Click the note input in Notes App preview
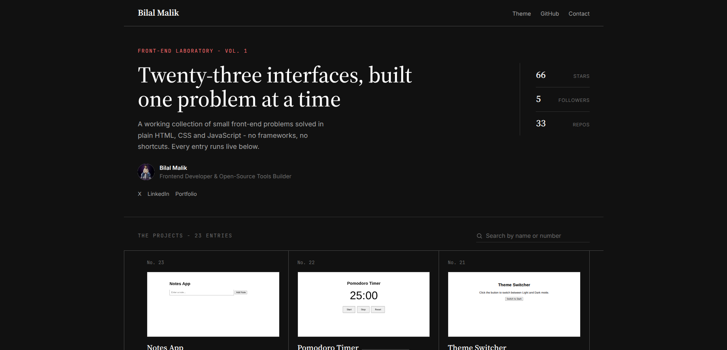This screenshot has width=727, height=350. point(202,292)
